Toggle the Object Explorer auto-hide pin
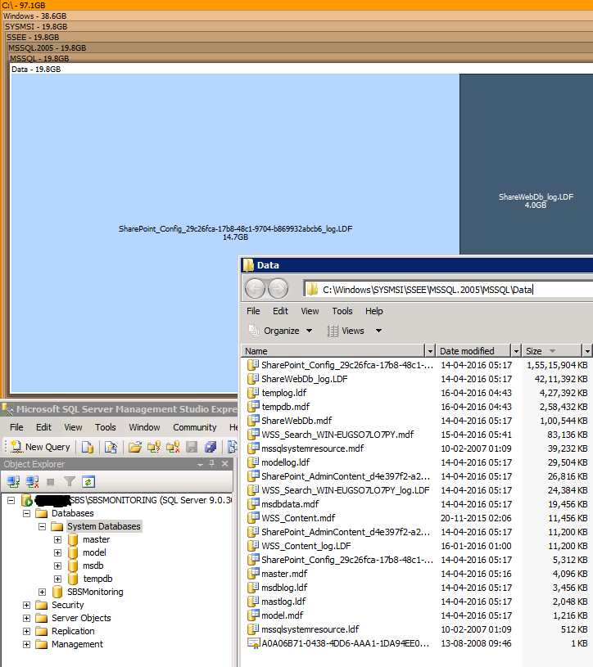The height and width of the screenshot is (667, 593). point(212,464)
